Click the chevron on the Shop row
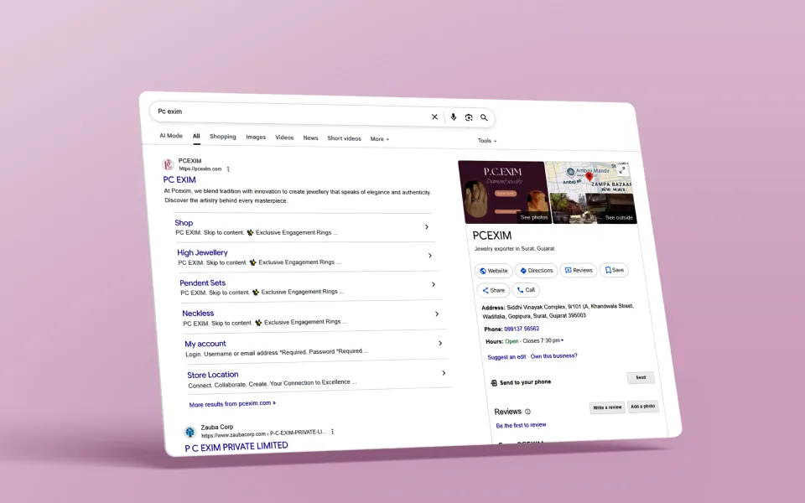The width and height of the screenshot is (805, 503). click(427, 227)
